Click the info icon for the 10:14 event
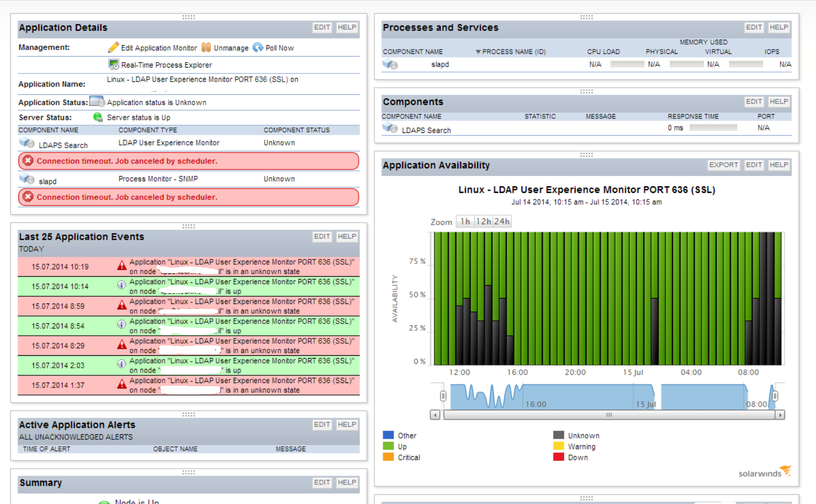Screen dimensions: 816x504 pos(122,284)
